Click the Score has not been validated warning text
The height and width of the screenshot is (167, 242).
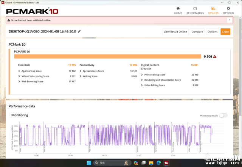pyautogui.click(x=31, y=20)
